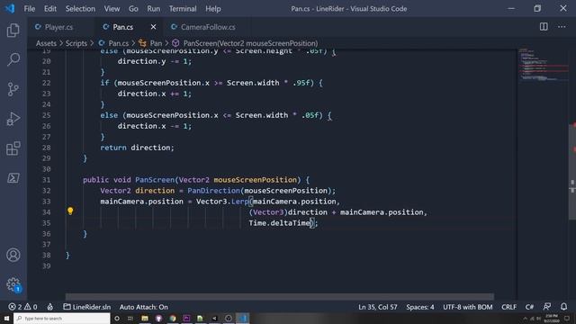Open the terminal-style panel icon in the activity bar
Image resolution: width=576 pixels, height=324 pixels.
coord(13,178)
